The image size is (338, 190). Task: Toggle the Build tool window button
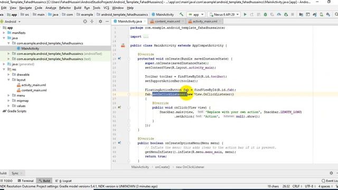44,180
